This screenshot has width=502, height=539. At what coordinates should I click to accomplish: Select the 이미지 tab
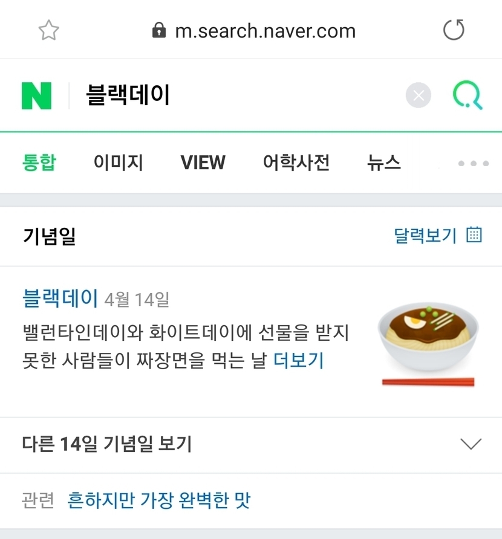click(118, 163)
